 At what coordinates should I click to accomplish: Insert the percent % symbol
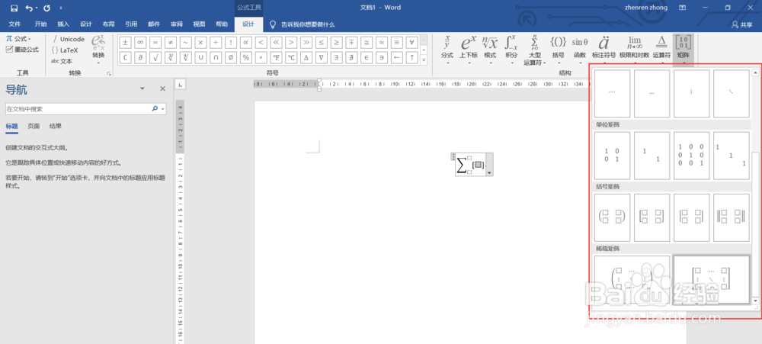[x=246, y=58]
